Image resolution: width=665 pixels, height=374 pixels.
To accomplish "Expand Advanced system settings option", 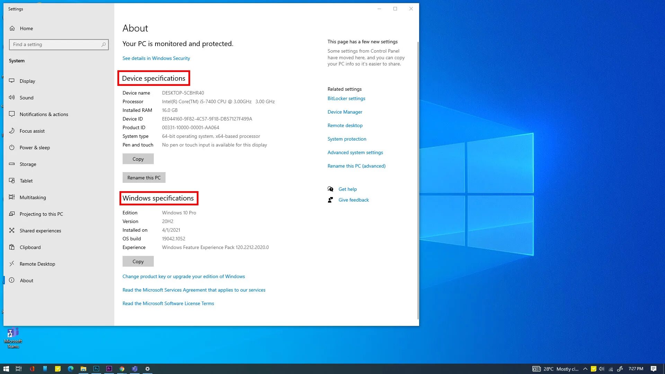I will coord(355,152).
